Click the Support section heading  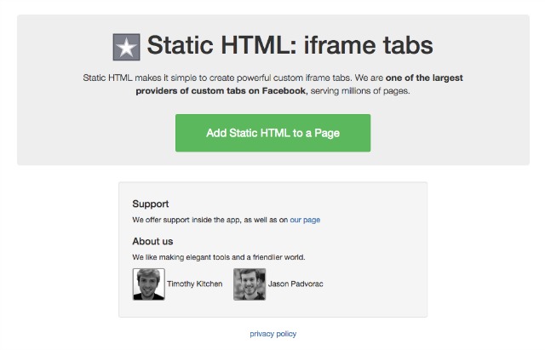[x=151, y=204]
